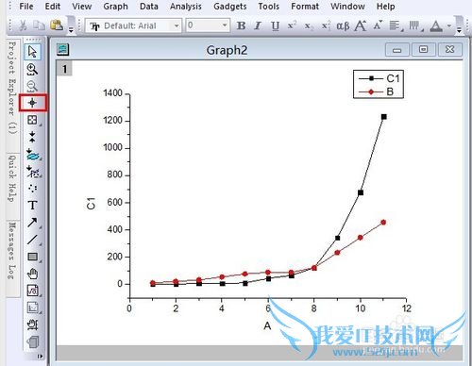Viewport: 472px width, 366px height.
Task: Select the Rectangle drawing tool
Action: tap(32, 257)
